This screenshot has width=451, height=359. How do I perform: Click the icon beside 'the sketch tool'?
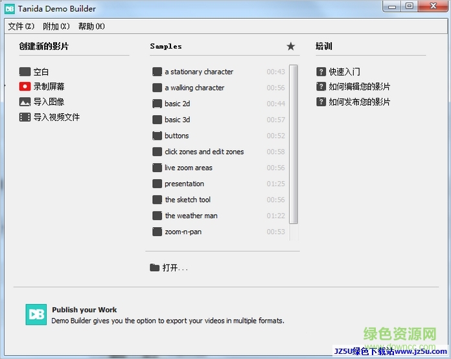click(157, 200)
